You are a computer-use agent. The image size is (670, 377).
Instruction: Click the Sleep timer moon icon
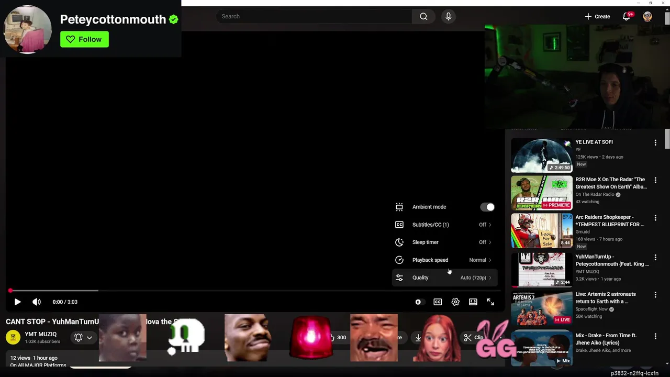coord(399,242)
